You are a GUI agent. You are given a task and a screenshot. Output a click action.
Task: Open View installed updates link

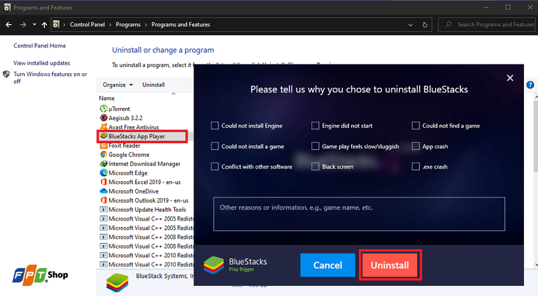click(42, 63)
